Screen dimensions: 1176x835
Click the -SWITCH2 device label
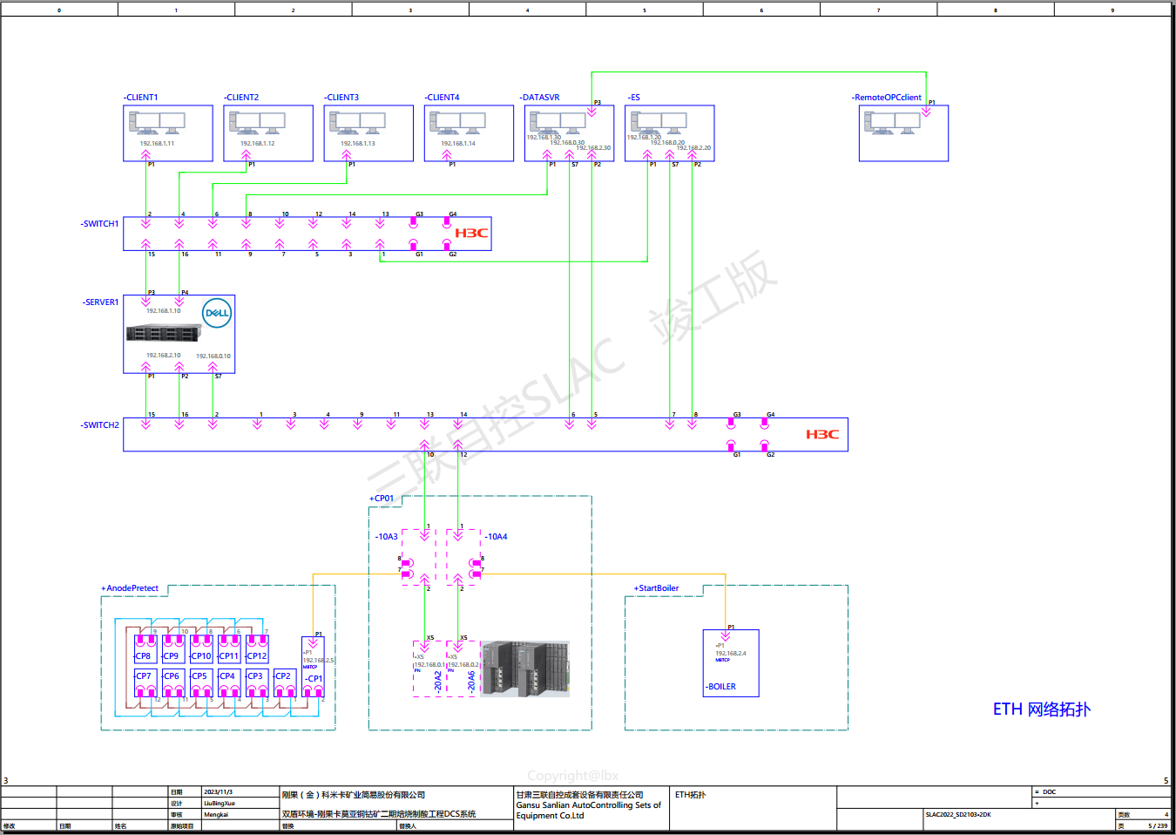click(x=100, y=425)
